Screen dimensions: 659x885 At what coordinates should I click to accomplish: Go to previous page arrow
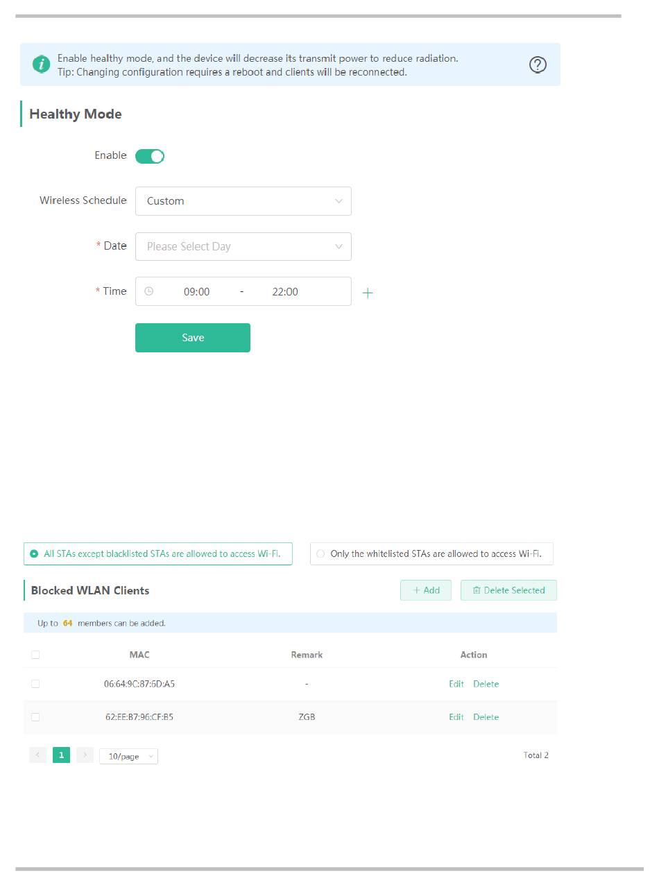(37, 755)
